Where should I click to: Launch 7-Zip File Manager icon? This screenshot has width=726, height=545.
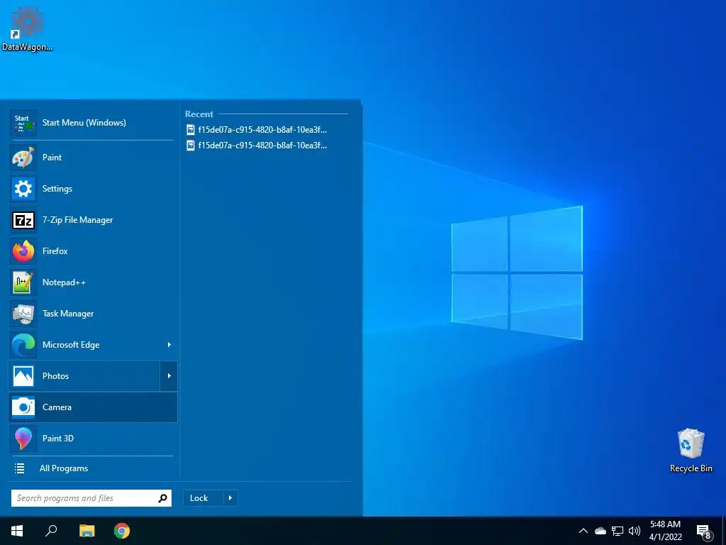point(23,220)
